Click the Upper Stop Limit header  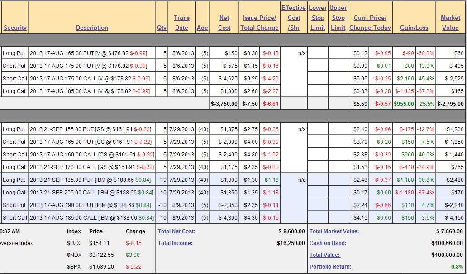tap(338, 18)
